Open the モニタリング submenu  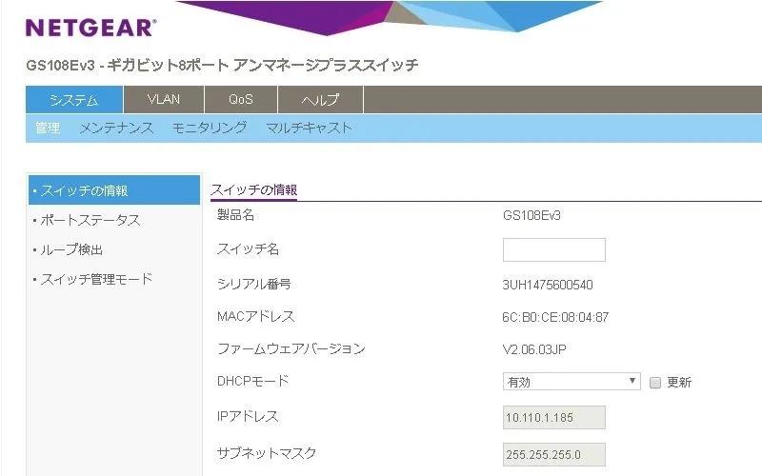pyautogui.click(x=210, y=129)
